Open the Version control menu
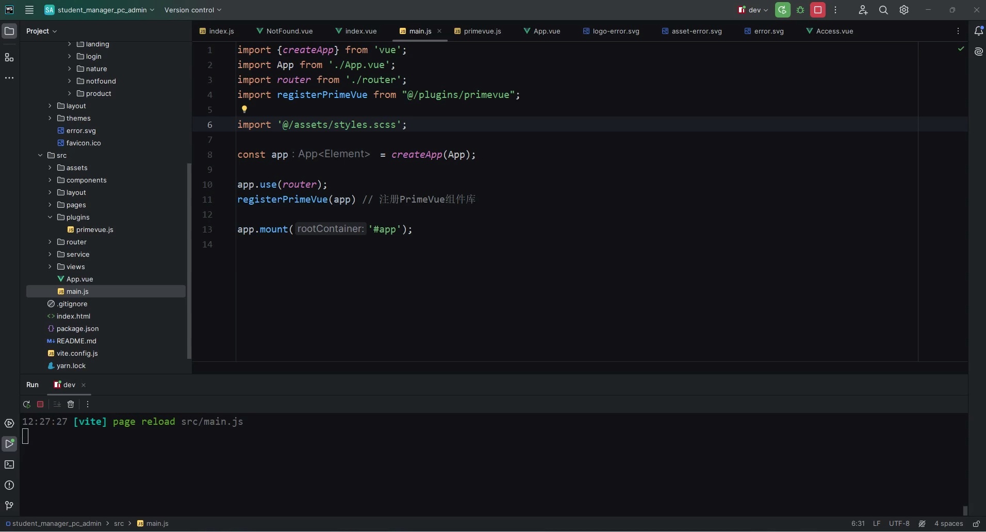The image size is (986, 532). 192,10
